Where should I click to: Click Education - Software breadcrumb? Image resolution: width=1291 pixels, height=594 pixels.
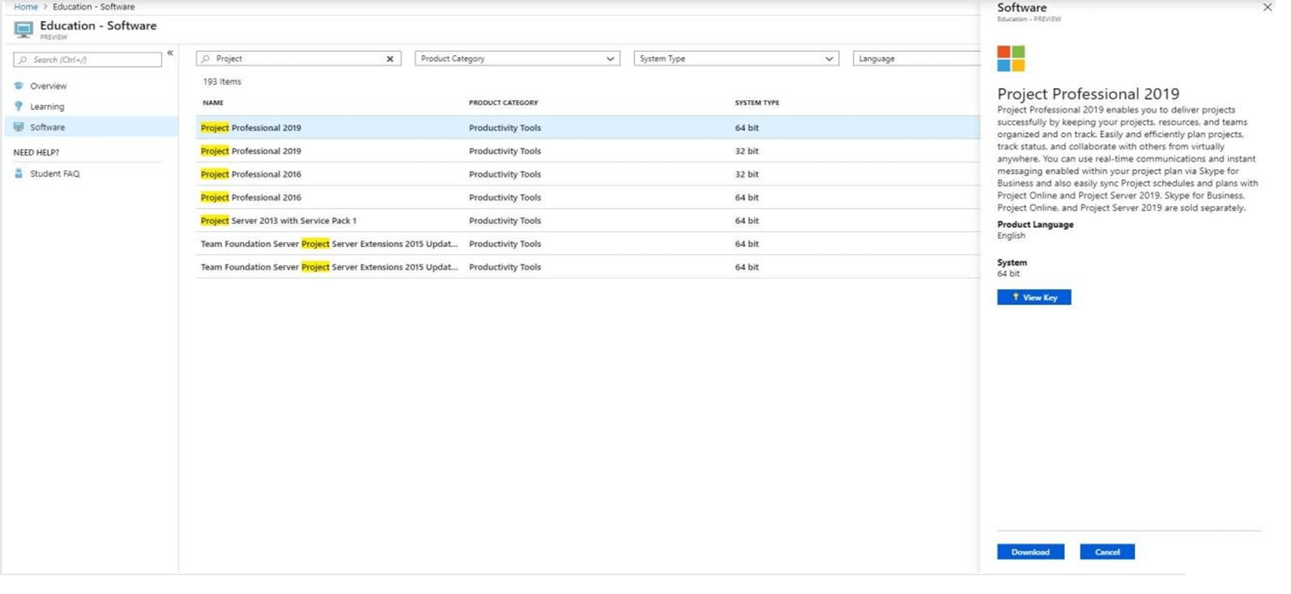(x=94, y=7)
